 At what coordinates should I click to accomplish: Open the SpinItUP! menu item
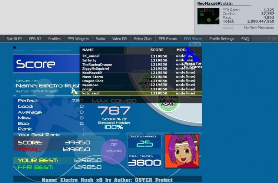14,39
